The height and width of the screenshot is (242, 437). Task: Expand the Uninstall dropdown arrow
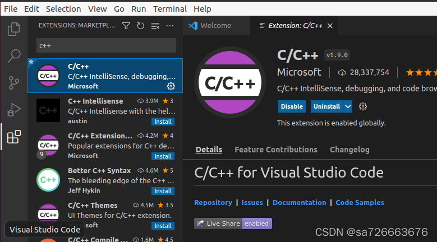[348, 106]
